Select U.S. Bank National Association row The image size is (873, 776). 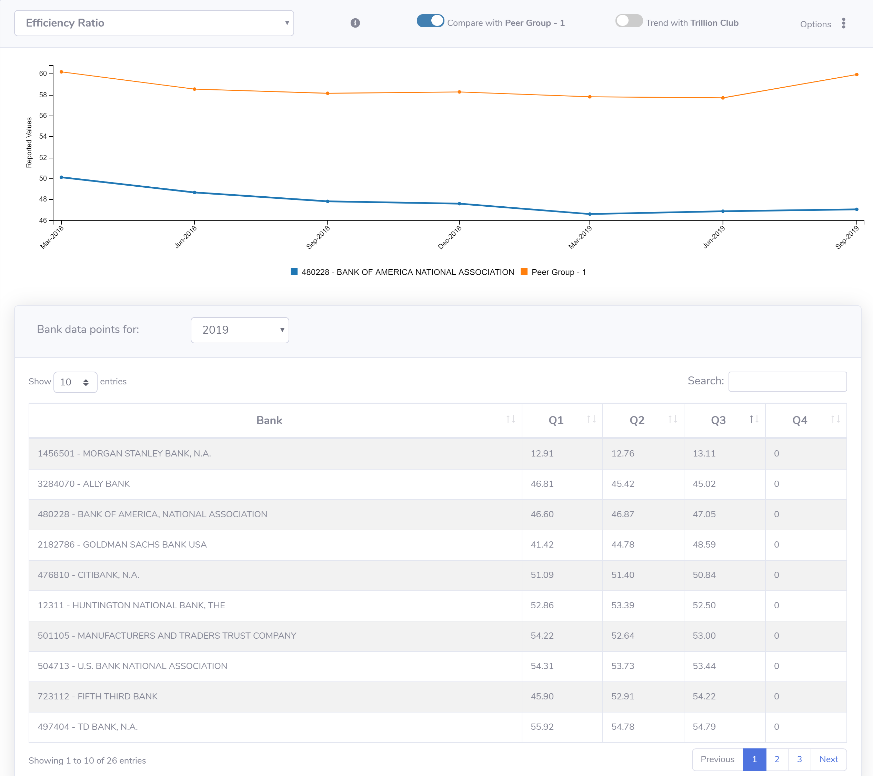coord(438,666)
